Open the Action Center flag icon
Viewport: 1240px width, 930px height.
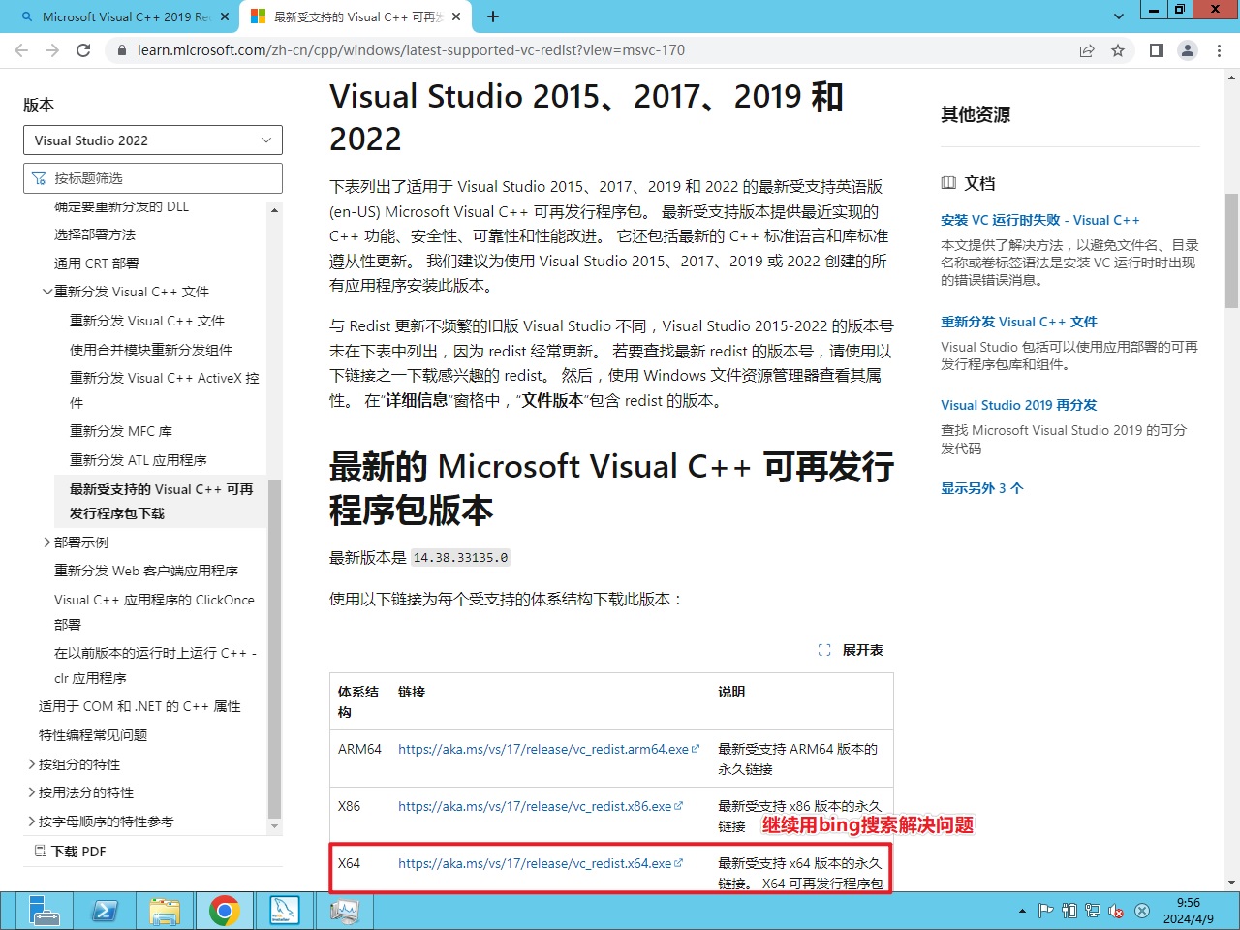(x=1045, y=911)
